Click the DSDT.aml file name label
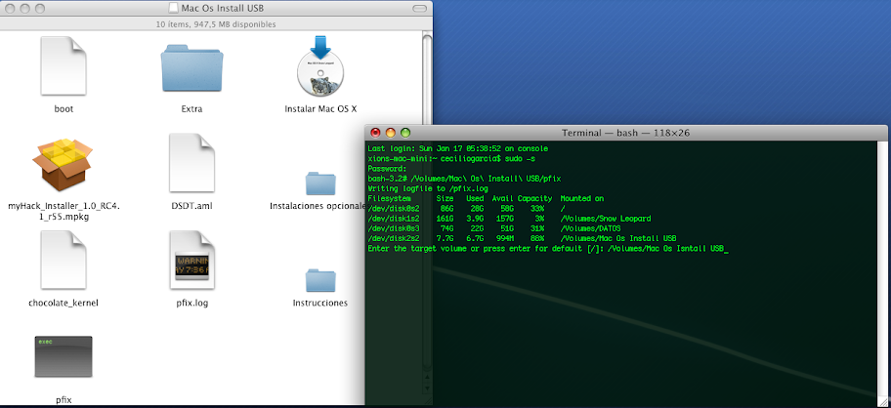 [191, 206]
